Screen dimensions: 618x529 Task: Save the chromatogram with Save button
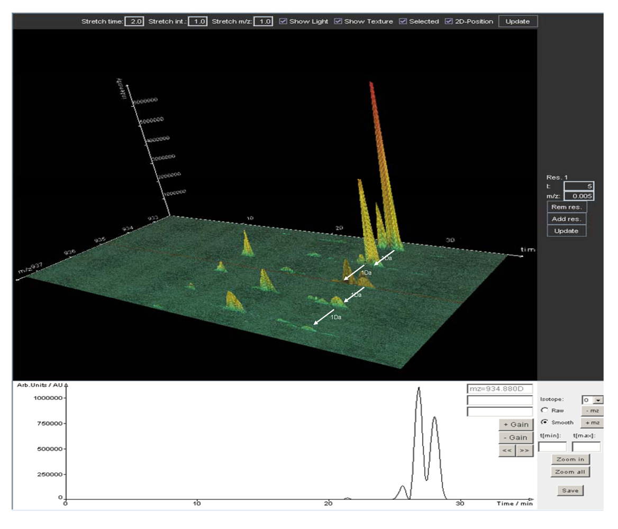coord(570,490)
